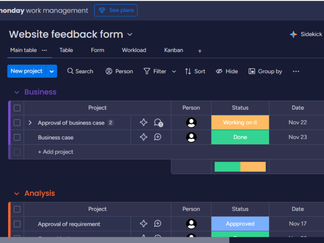Click + Add project in Business group
The width and height of the screenshot is (324, 243).
coord(56,152)
